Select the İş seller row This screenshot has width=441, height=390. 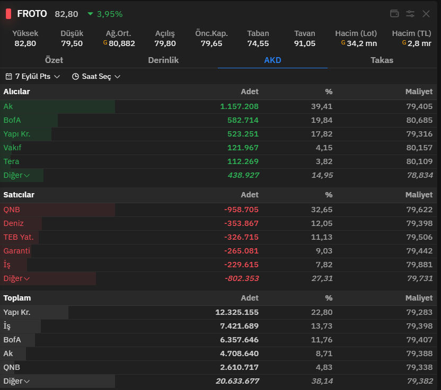[218, 265]
